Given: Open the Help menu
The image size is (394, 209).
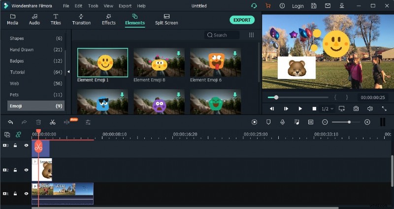Looking at the screenshot, I should coord(141,6).
